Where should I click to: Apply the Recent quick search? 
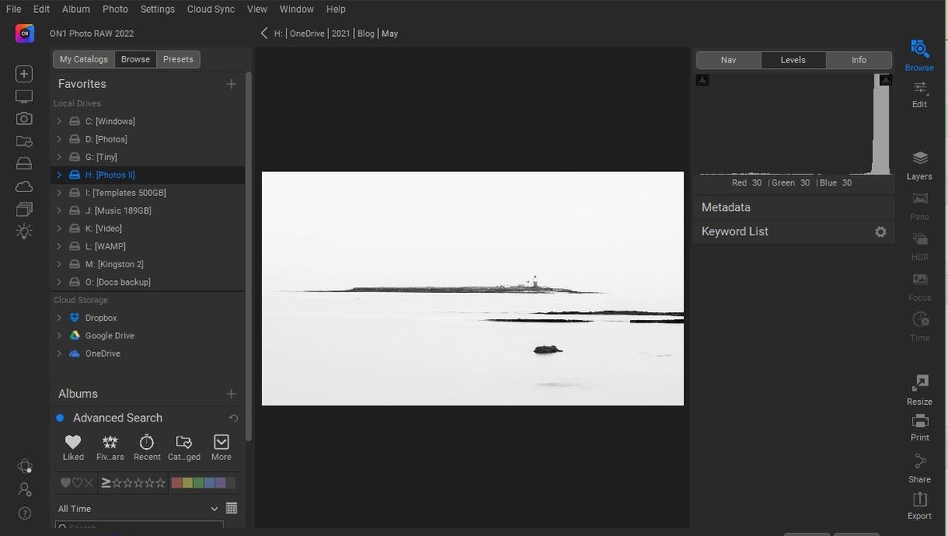(147, 448)
